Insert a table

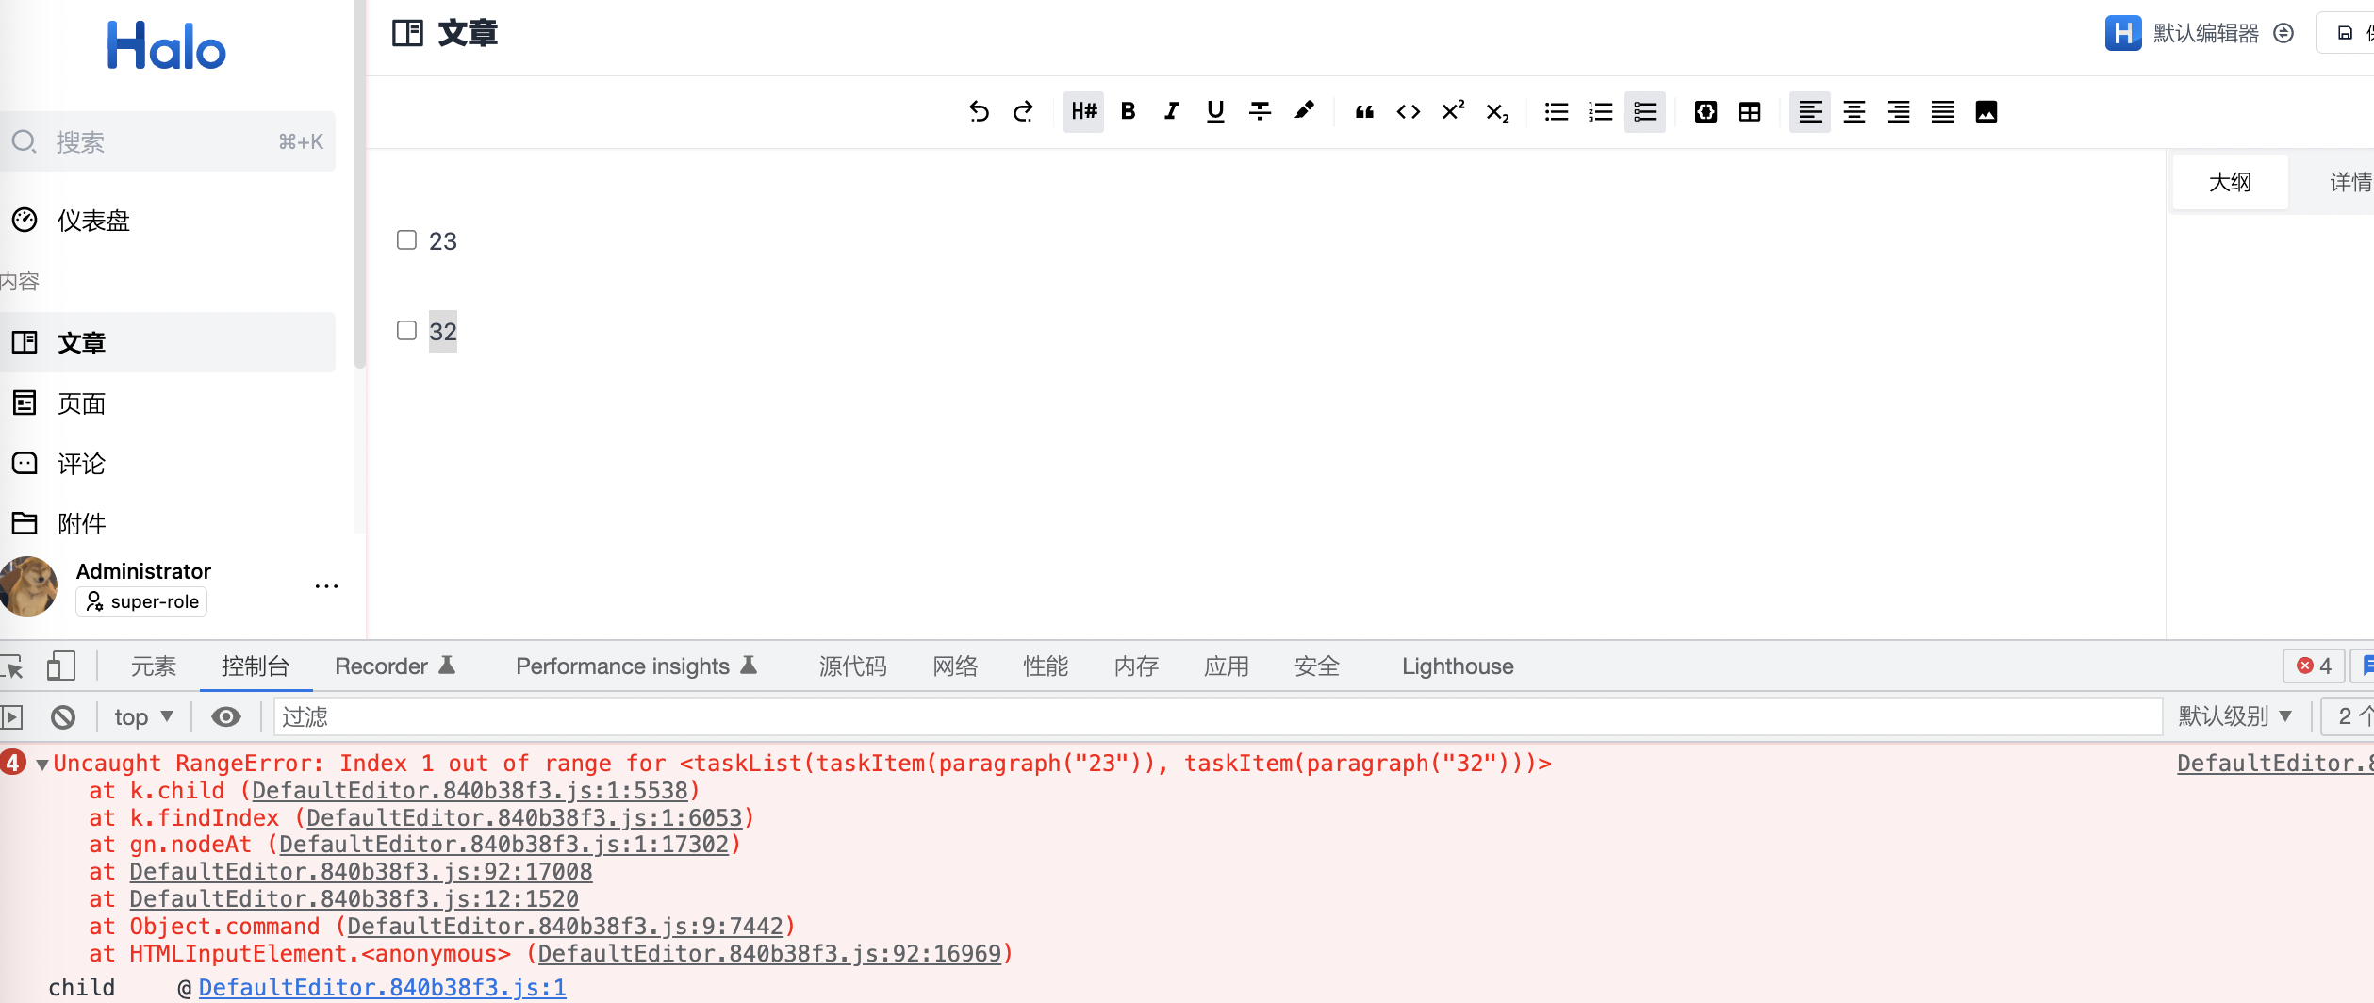pyautogui.click(x=1750, y=112)
